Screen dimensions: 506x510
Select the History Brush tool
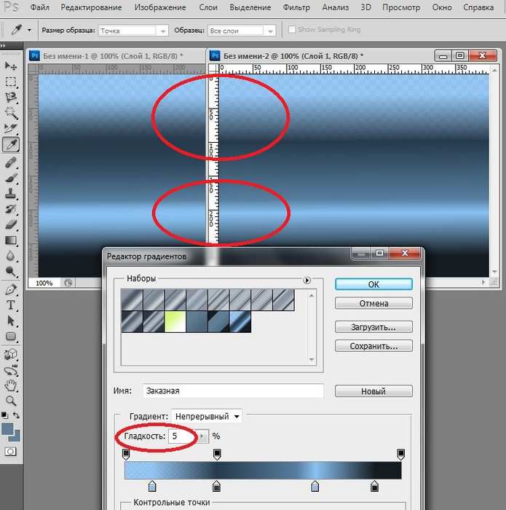click(11, 209)
